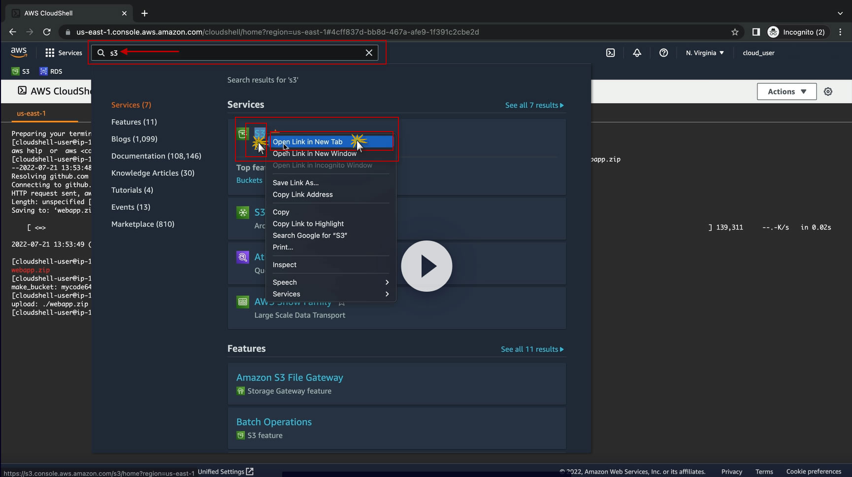
Task: Click the AWS Snow Family service icon
Action: point(243,302)
